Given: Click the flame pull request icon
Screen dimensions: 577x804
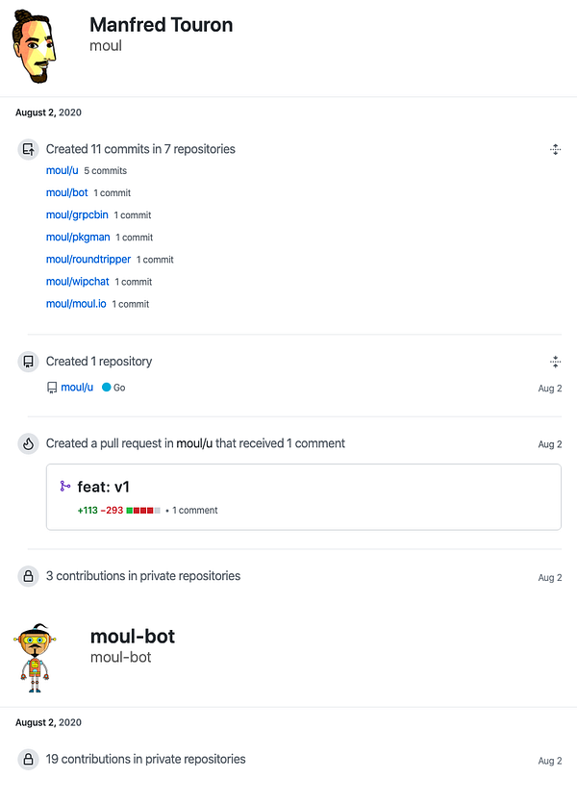Looking at the screenshot, I should coord(29,443).
